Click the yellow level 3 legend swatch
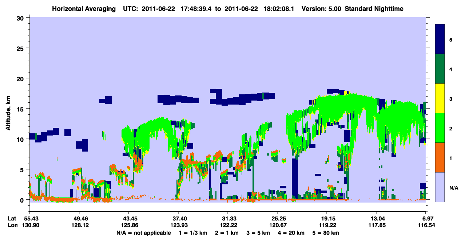This screenshot has height=243, width=473. pos(440,98)
